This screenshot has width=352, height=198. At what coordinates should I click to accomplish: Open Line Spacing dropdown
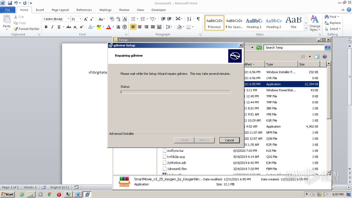point(169,27)
